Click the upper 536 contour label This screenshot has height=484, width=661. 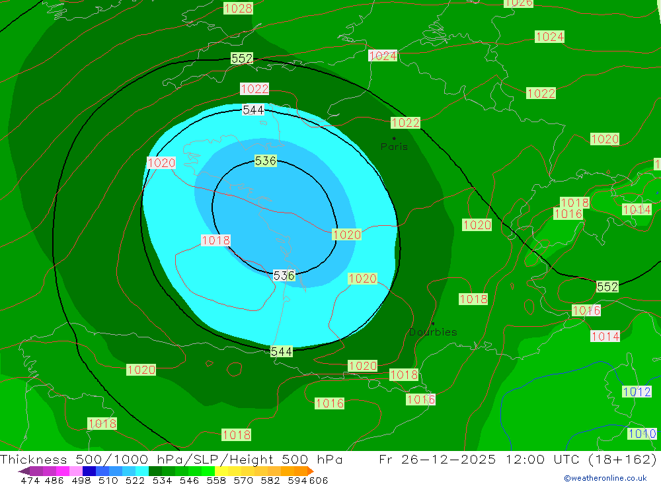[x=266, y=160]
